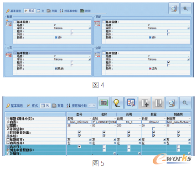
Task: Collapse 基本信息 tree in 标题 section
Action: [x=15, y=22]
